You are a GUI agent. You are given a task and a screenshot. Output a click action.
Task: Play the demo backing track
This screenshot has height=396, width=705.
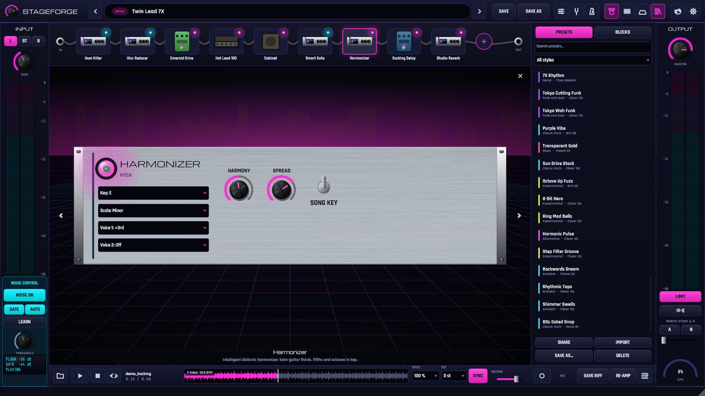[x=80, y=376]
